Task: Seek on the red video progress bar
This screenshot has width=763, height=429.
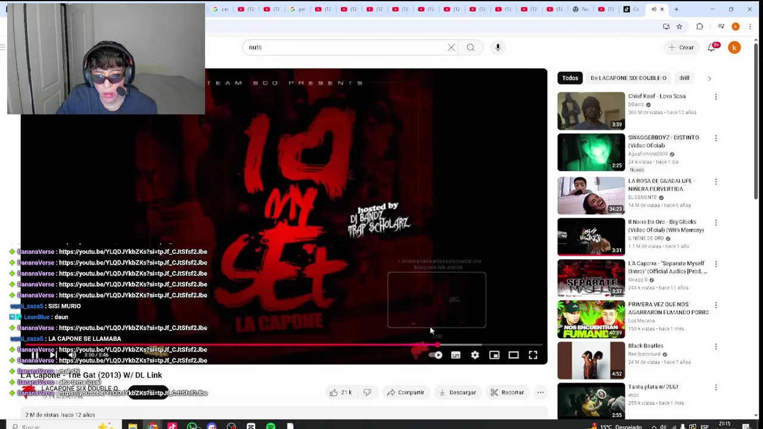Action: (x=283, y=344)
